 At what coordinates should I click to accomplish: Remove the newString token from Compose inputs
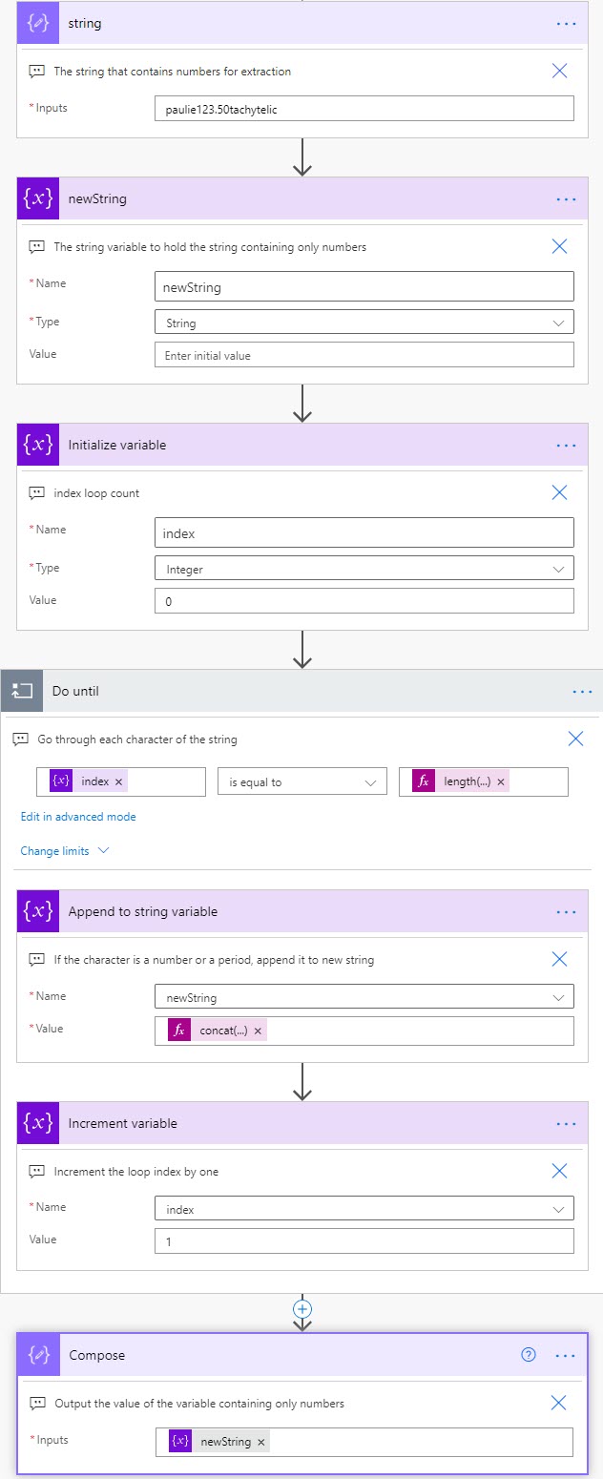point(260,1441)
